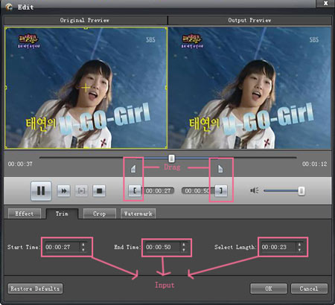The image size is (335, 305).
Task: Click the Restore Defaults button
Action: pyautogui.click(x=35, y=289)
